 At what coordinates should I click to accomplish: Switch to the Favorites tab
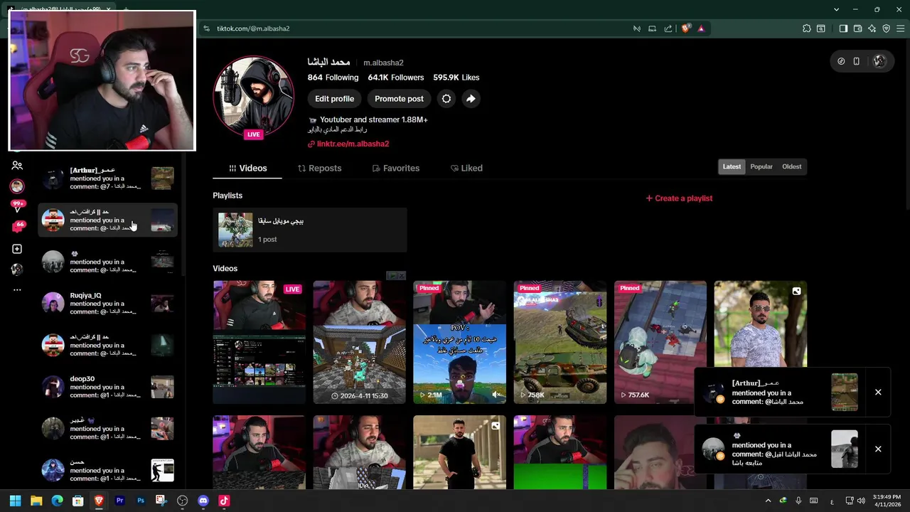click(x=396, y=168)
